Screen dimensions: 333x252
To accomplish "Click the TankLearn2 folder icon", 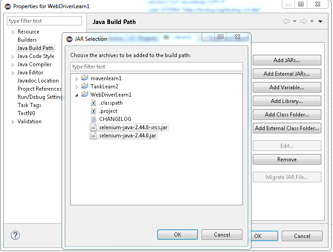I will [85, 86].
